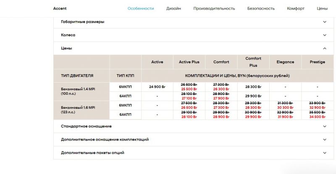Expand Дополнительное оснащение комплектаций chevron
Image resolution: width=336 pixels, height=174 pixels.
point(325,140)
